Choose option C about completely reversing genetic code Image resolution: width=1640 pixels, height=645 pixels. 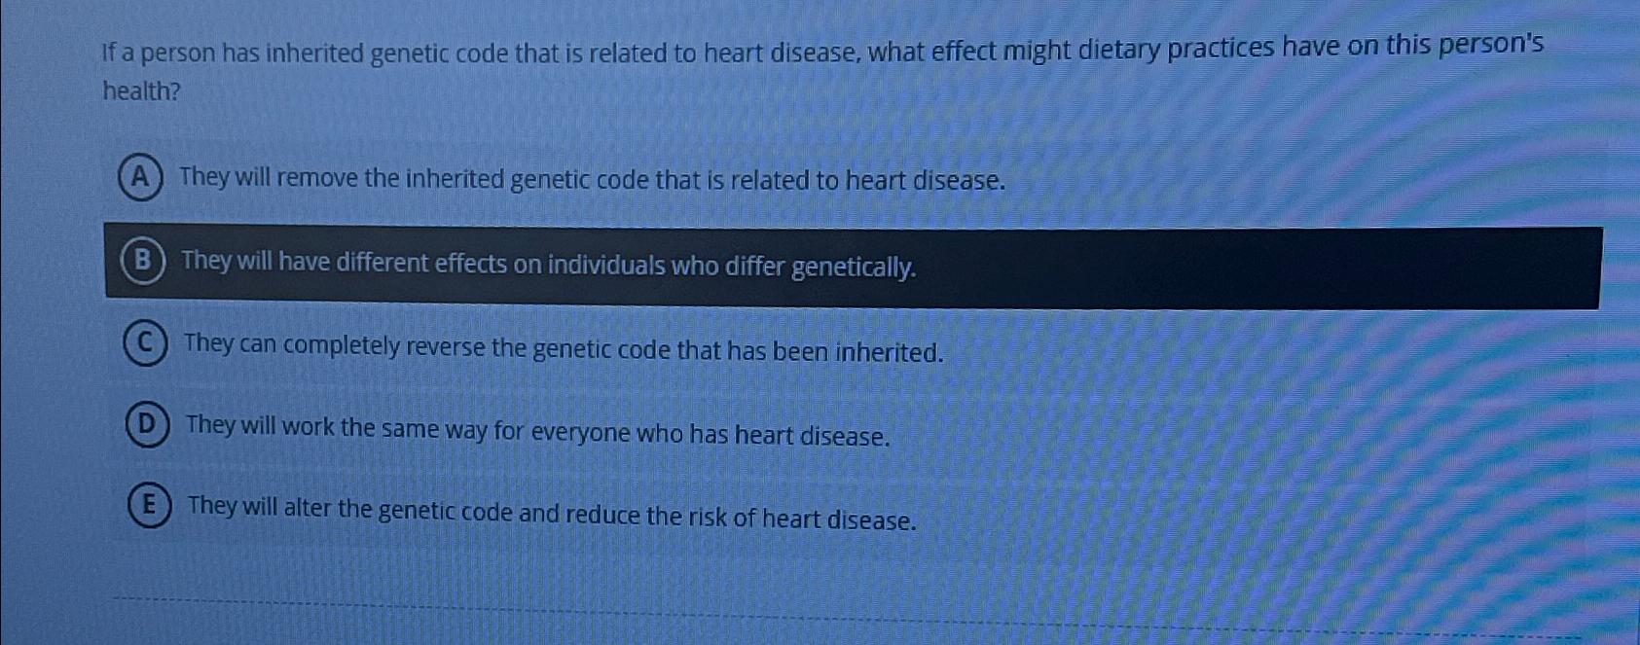(x=563, y=348)
